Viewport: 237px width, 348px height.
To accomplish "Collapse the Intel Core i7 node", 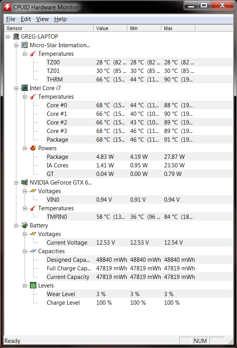I will (x=16, y=88).
